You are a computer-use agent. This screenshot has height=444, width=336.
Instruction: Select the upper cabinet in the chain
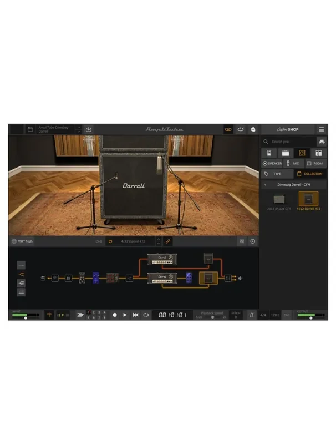208,259
